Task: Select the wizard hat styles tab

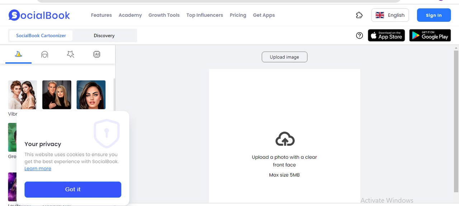Action: 19,54
